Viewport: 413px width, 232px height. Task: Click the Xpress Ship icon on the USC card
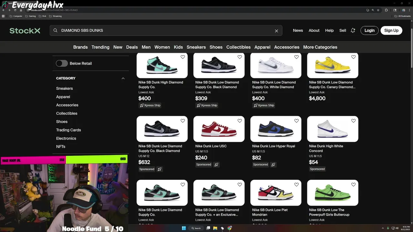(x=217, y=165)
